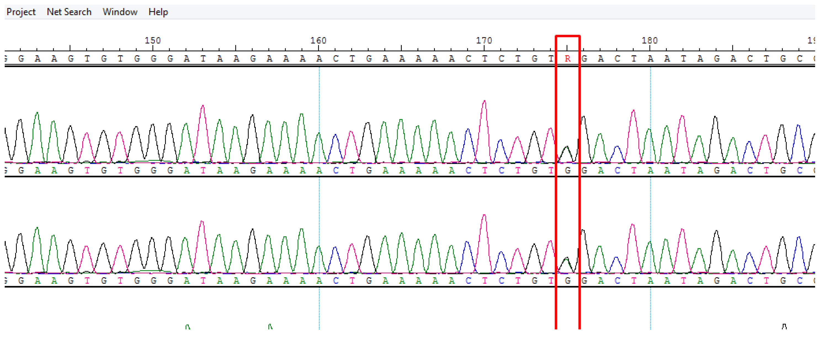Image resolution: width=822 pixels, height=339 pixels.
Task: Select the red ambiguous R base in consensus
Action: [567, 59]
